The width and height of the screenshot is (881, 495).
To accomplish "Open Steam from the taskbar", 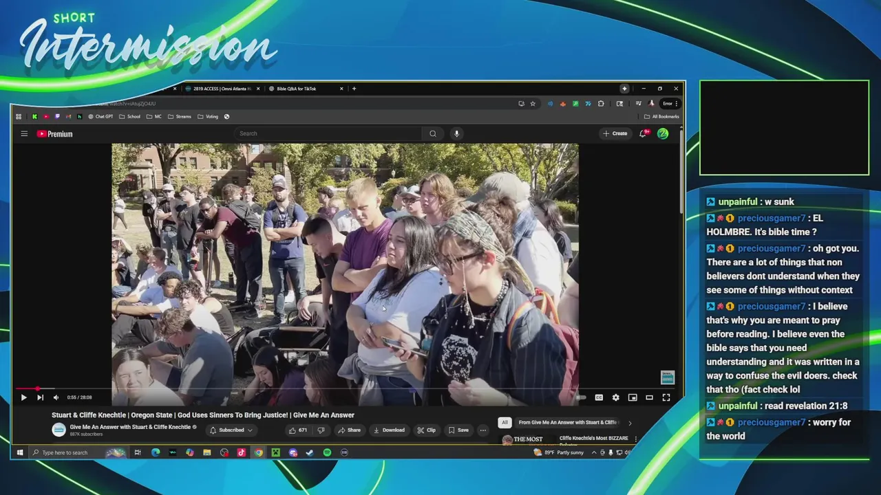I will pyautogui.click(x=310, y=452).
